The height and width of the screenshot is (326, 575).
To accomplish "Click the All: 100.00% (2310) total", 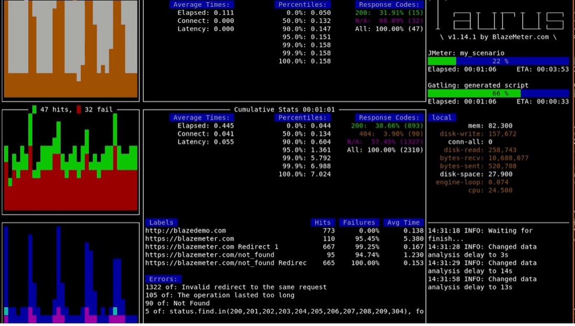I will (x=385, y=150).
